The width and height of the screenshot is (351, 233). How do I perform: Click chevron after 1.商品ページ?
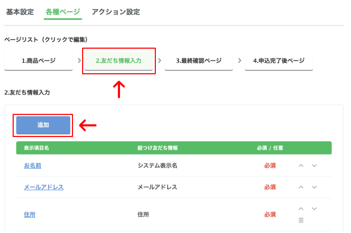(79, 60)
